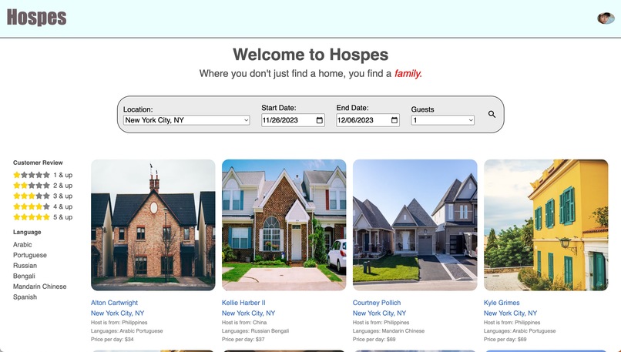
Task: Click the End Date field showing 12/06/2023
Action: pos(368,120)
